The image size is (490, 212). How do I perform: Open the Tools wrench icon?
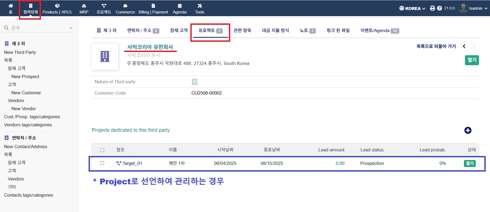tap(199, 6)
